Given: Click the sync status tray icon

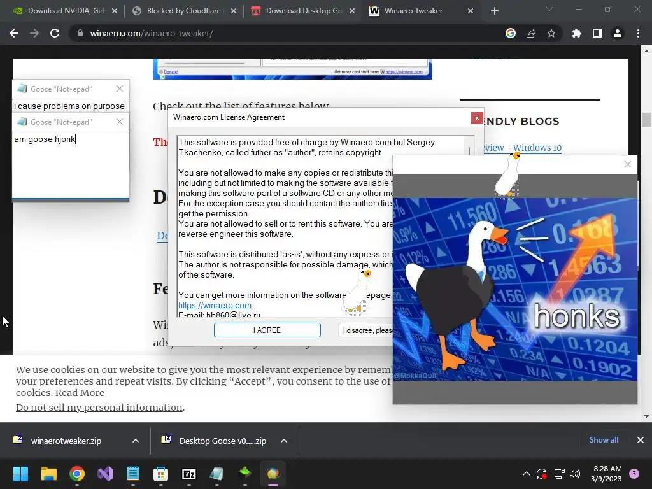Looking at the screenshot, I should [542, 474].
